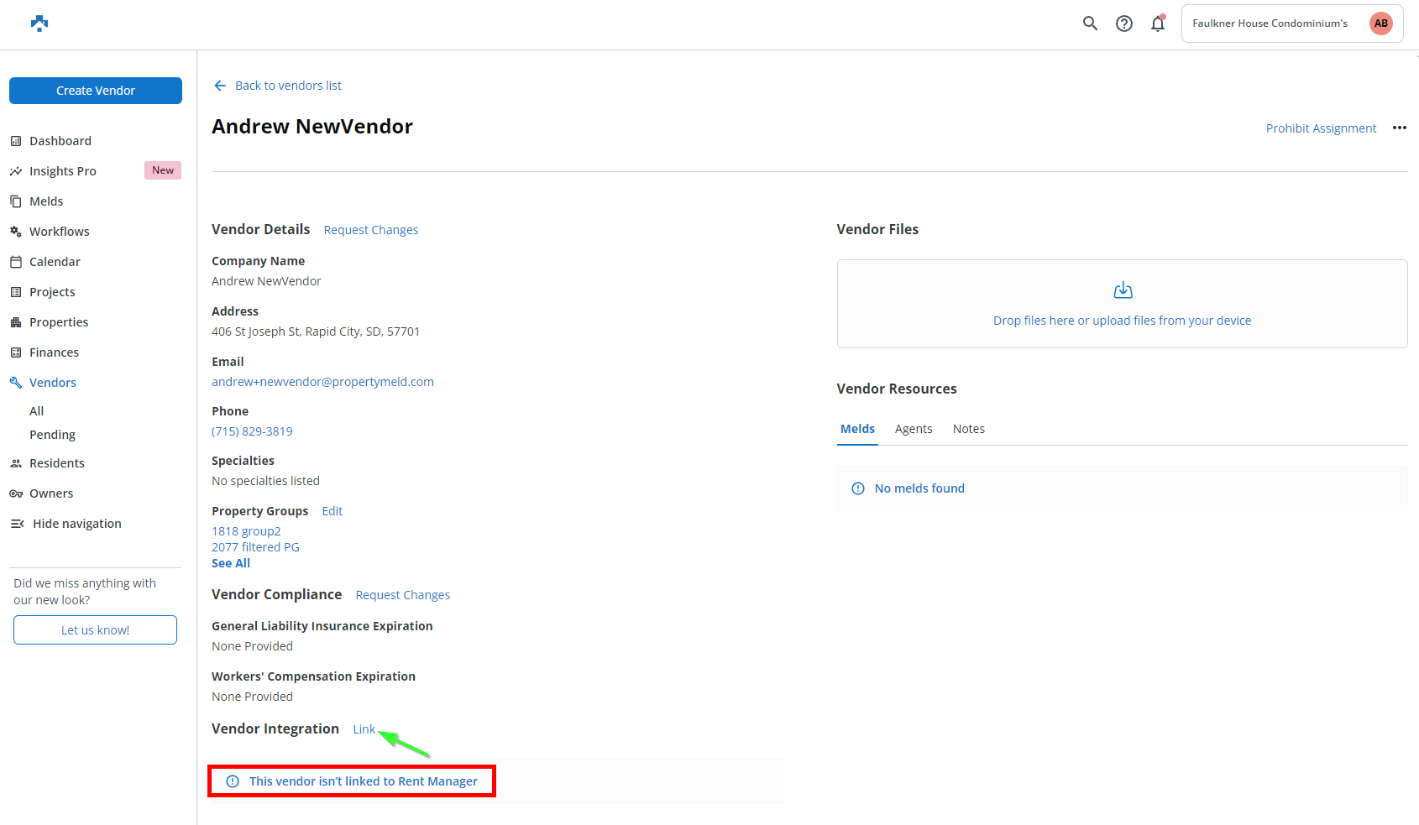1419x825 pixels.
Task: Open Dashboard in the sidebar
Action: point(60,141)
